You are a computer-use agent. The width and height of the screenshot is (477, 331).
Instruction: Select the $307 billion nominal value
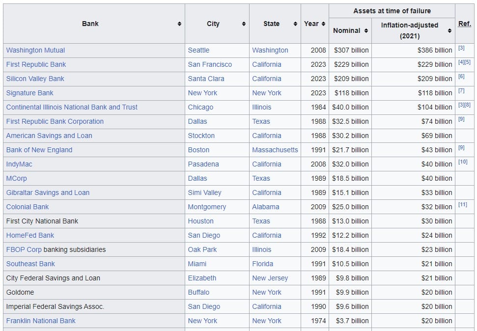(351, 50)
